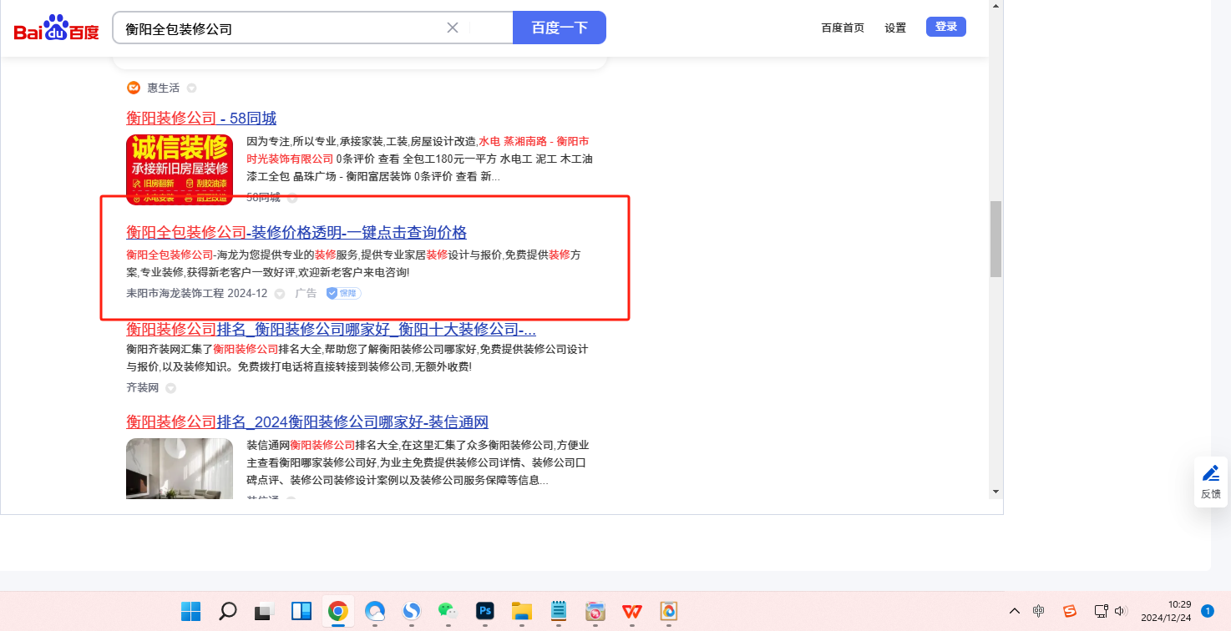The width and height of the screenshot is (1231, 631).
Task: Expand the dropdown arrow beside 齐装网
Action: (170, 388)
